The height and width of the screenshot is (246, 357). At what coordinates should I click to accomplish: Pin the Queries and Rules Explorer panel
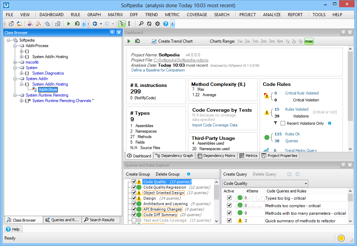(x=343, y=165)
